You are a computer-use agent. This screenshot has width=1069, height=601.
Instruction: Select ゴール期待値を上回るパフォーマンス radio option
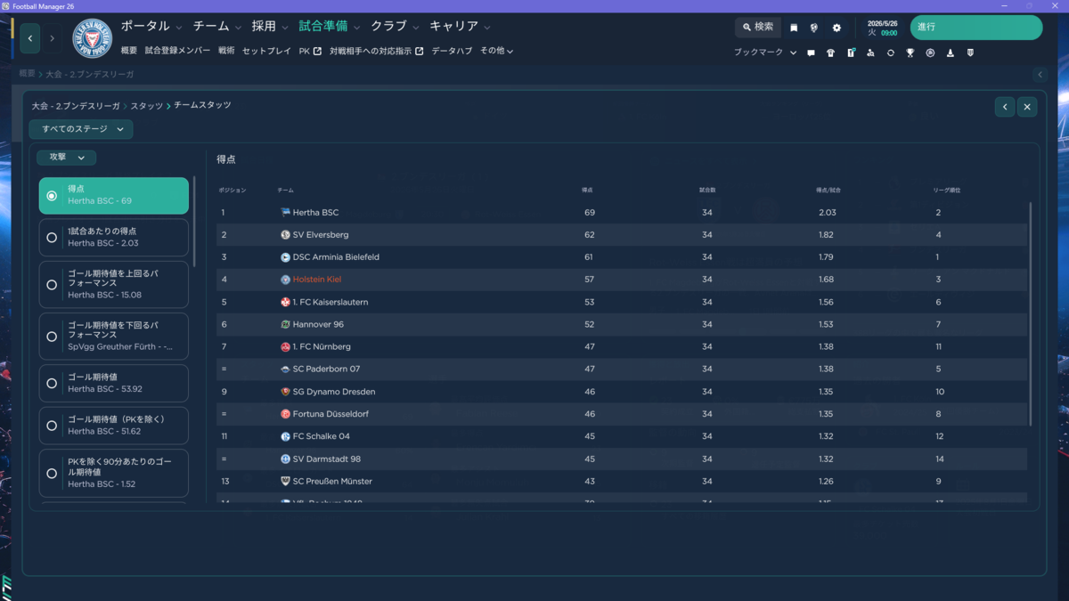tap(114, 284)
